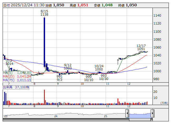Click the 10/10 990 low label
This screenshot has height=124, width=172.
click(89, 78)
